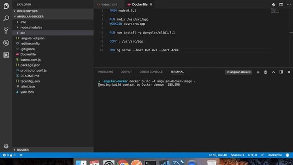Click the errors and warnings counter in status bar
Screen dimensions: 293x165
9,155
